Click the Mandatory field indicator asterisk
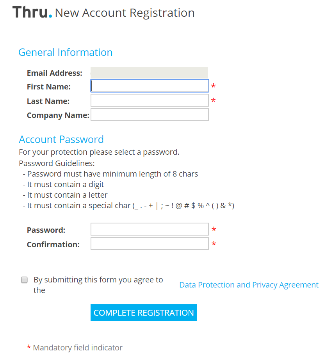333x359 pixels. [28, 347]
